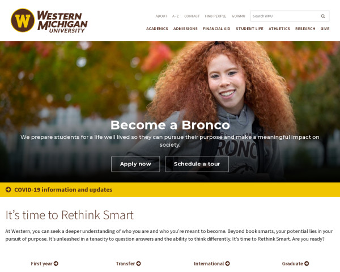This screenshot has width=340, height=272.
Task: Click the arrow icon beside International
Action: [x=227, y=263]
